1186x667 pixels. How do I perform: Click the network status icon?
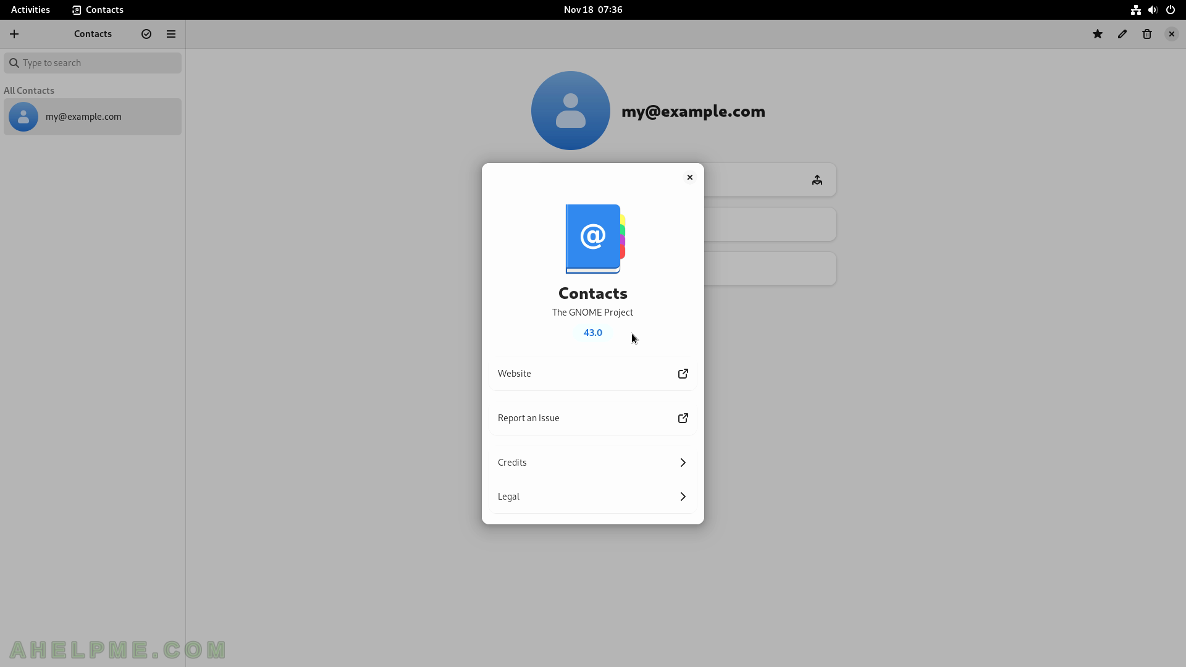click(1135, 10)
